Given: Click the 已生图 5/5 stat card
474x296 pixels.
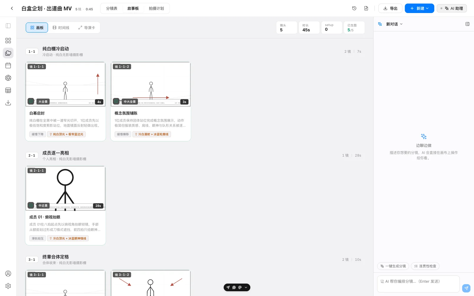Looking at the screenshot, I should point(354,28).
